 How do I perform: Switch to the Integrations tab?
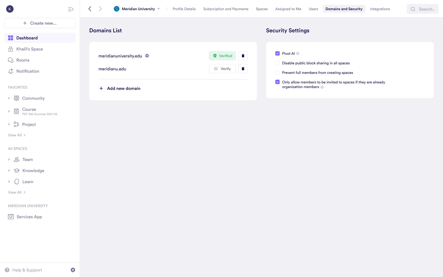click(380, 9)
